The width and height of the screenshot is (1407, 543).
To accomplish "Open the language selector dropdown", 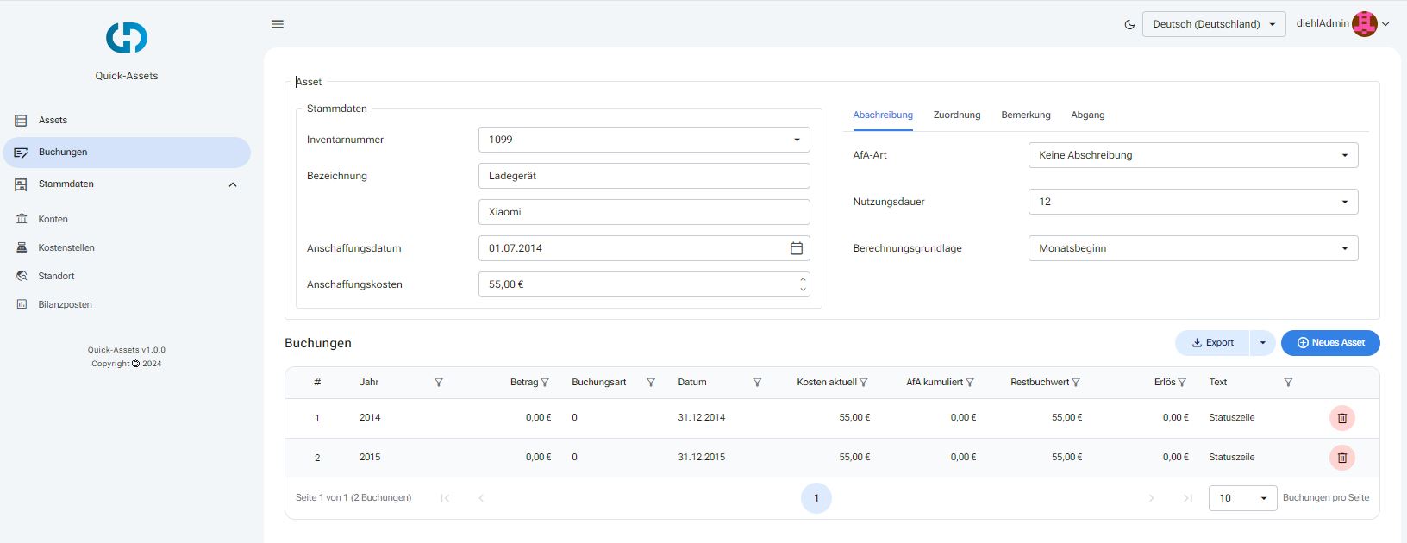I will pyautogui.click(x=1213, y=24).
